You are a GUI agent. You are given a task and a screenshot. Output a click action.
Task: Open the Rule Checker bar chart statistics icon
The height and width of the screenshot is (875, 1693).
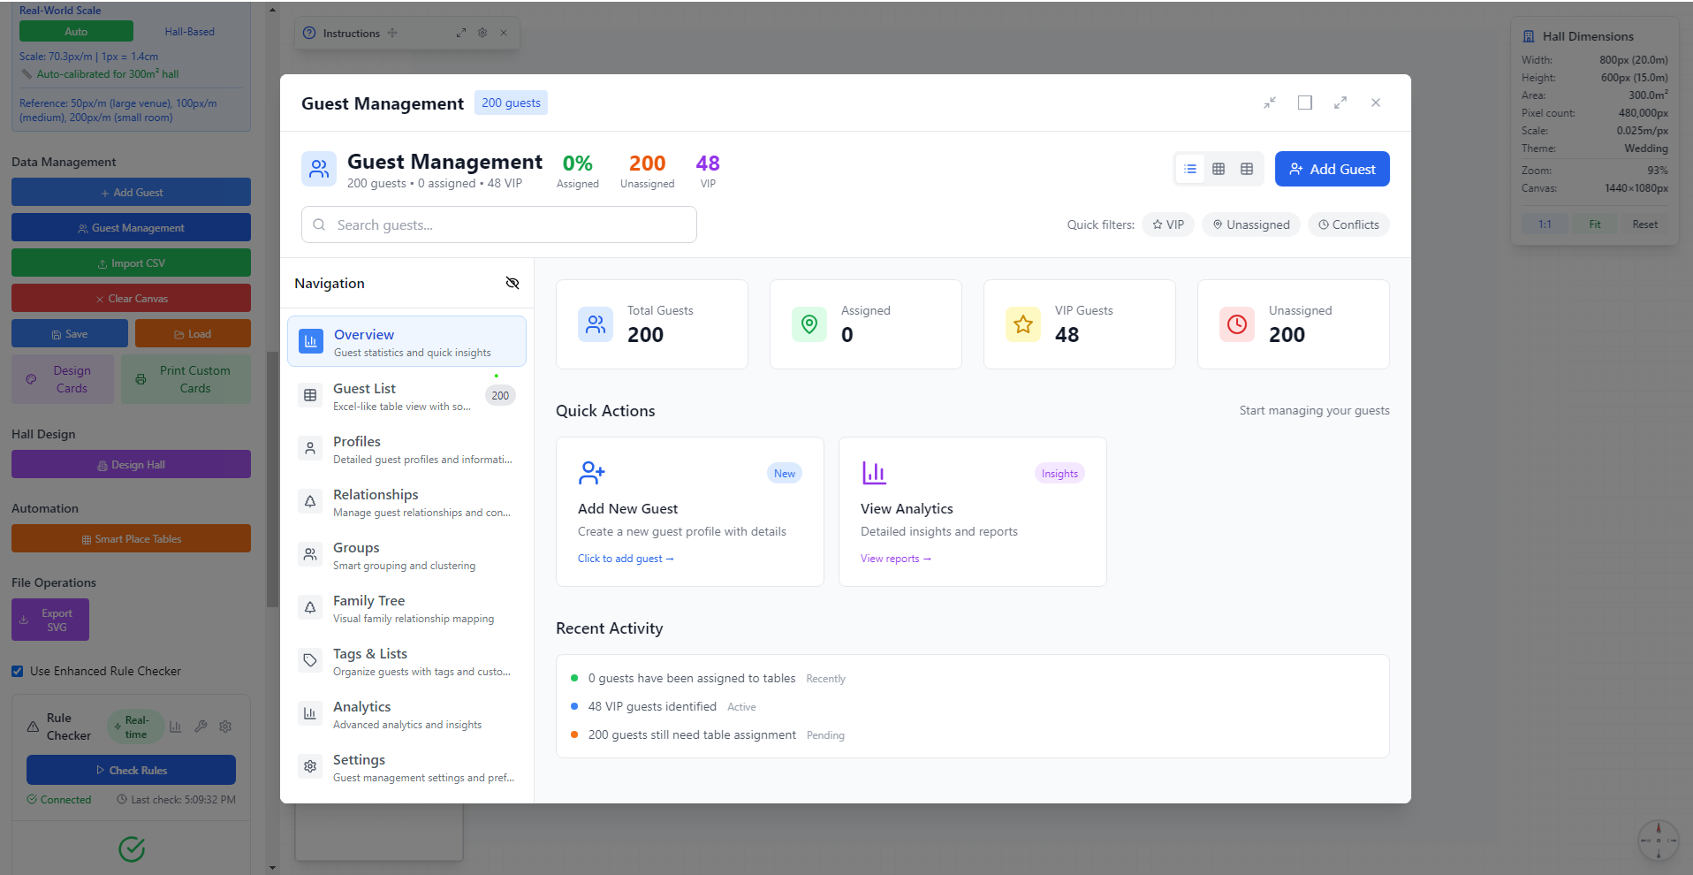click(175, 727)
